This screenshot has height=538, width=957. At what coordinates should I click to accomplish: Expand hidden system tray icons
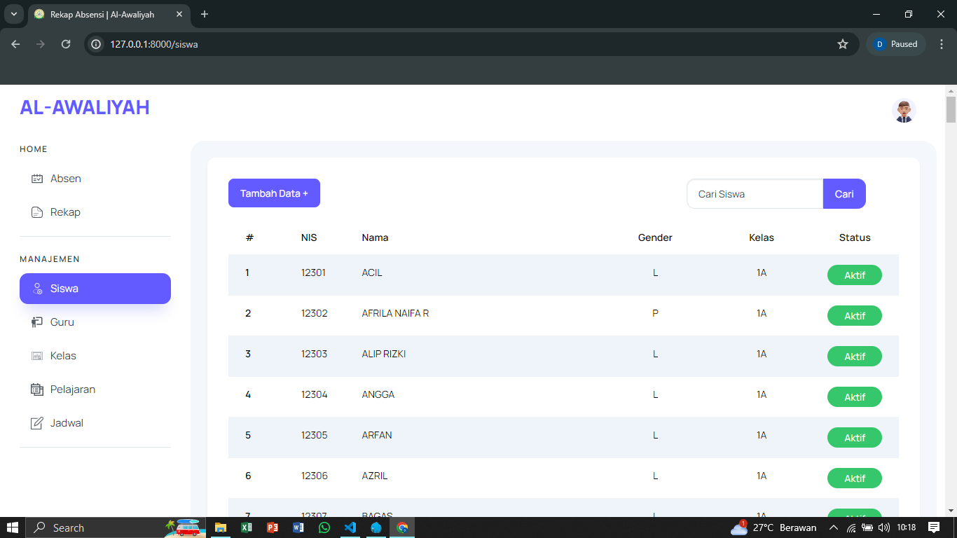[x=834, y=527]
